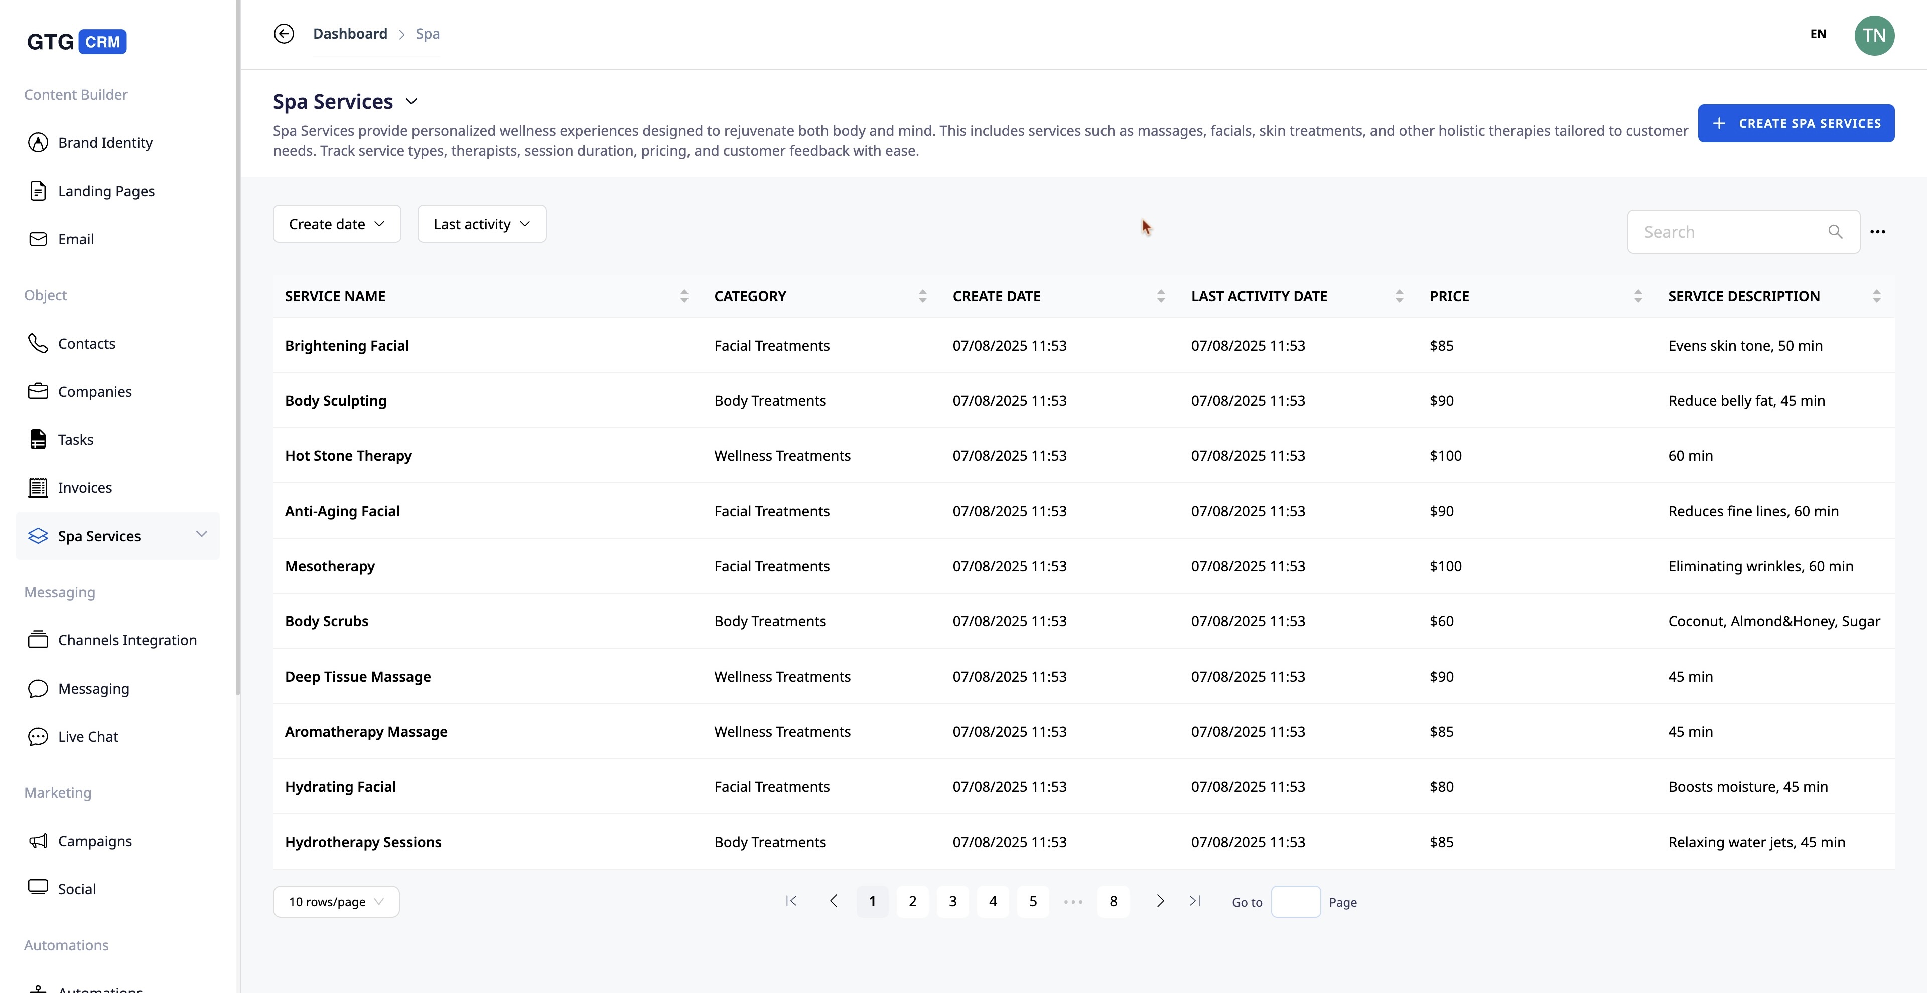
Task: Open the Last activity filter dropdown
Action: coord(482,224)
